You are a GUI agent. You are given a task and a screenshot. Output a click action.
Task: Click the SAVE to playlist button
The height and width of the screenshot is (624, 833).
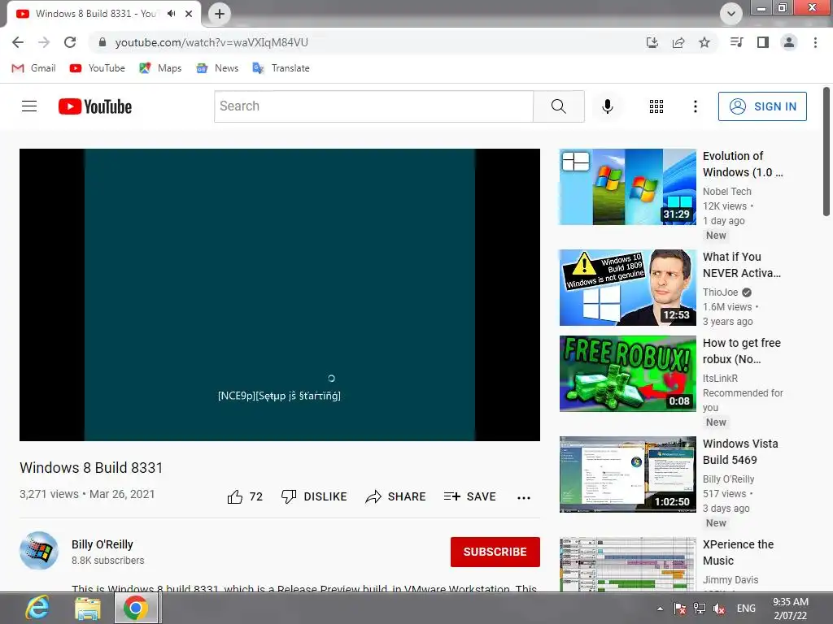point(470,496)
